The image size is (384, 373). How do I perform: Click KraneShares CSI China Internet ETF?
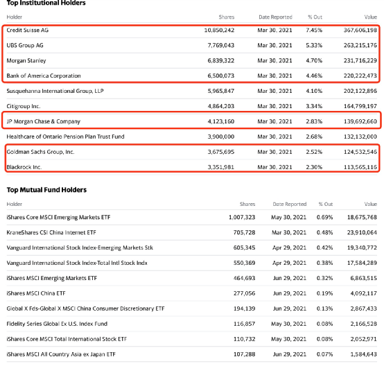[x=51, y=232]
